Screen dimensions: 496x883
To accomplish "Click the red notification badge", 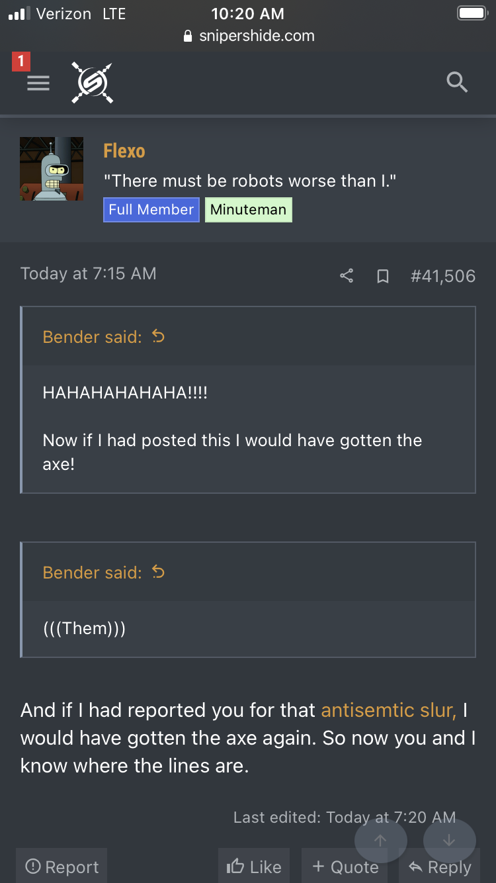I will [x=21, y=62].
